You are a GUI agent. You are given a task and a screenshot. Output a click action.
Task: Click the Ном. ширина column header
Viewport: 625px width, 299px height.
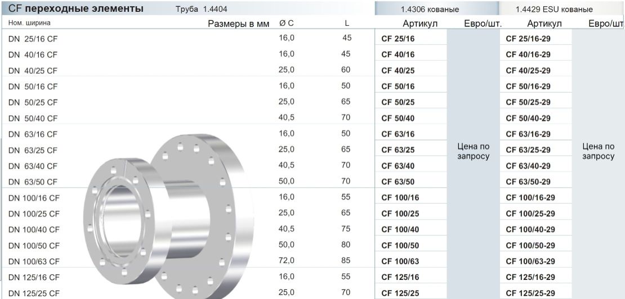pyautogui.click(x=29, y=23)
